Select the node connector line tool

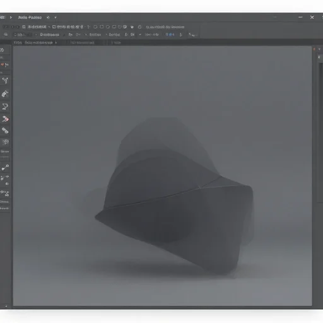tap(5, 167)
